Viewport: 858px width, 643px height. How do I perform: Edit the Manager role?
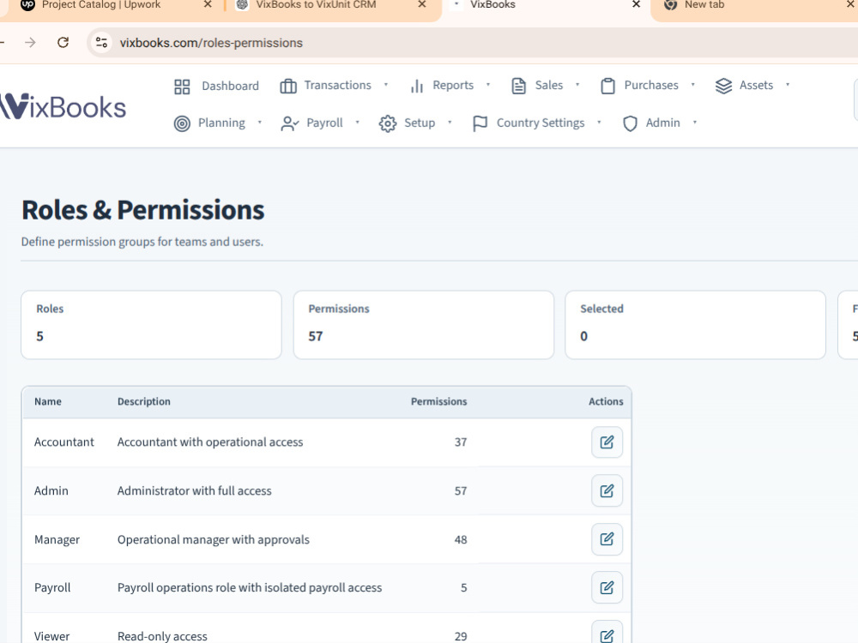point(607,539)
